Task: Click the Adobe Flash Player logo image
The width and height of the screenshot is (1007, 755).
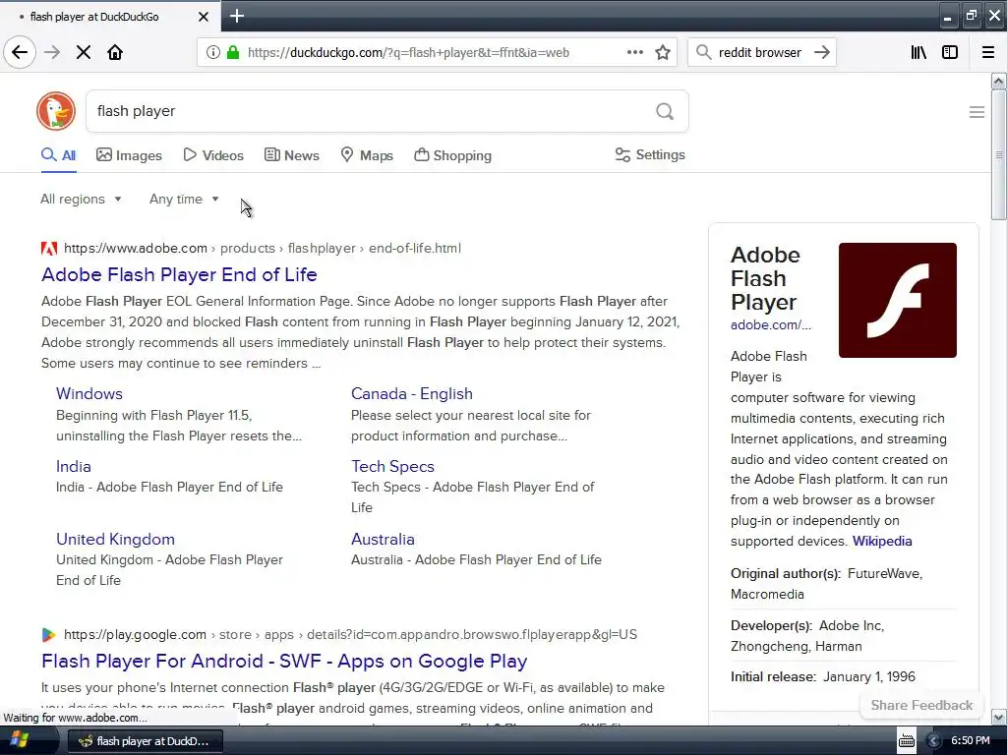Action: pyautogui.click(x=897, y=300)
